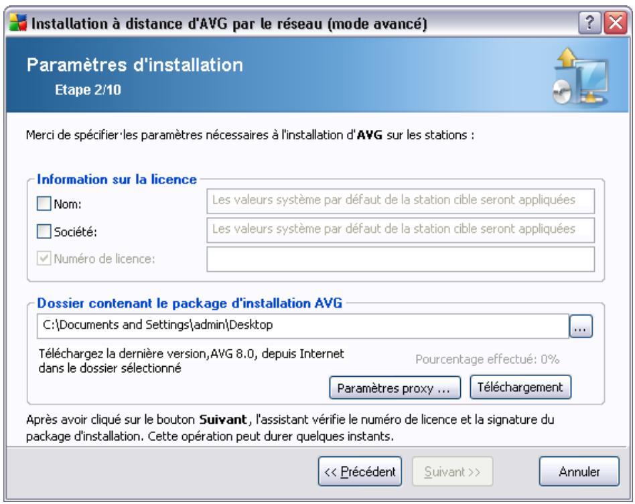Go back with the Précédent button

tap(360, 472)
